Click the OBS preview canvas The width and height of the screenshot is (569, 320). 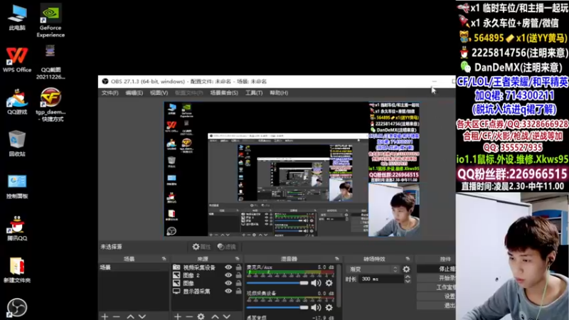(x=292, y=169)
